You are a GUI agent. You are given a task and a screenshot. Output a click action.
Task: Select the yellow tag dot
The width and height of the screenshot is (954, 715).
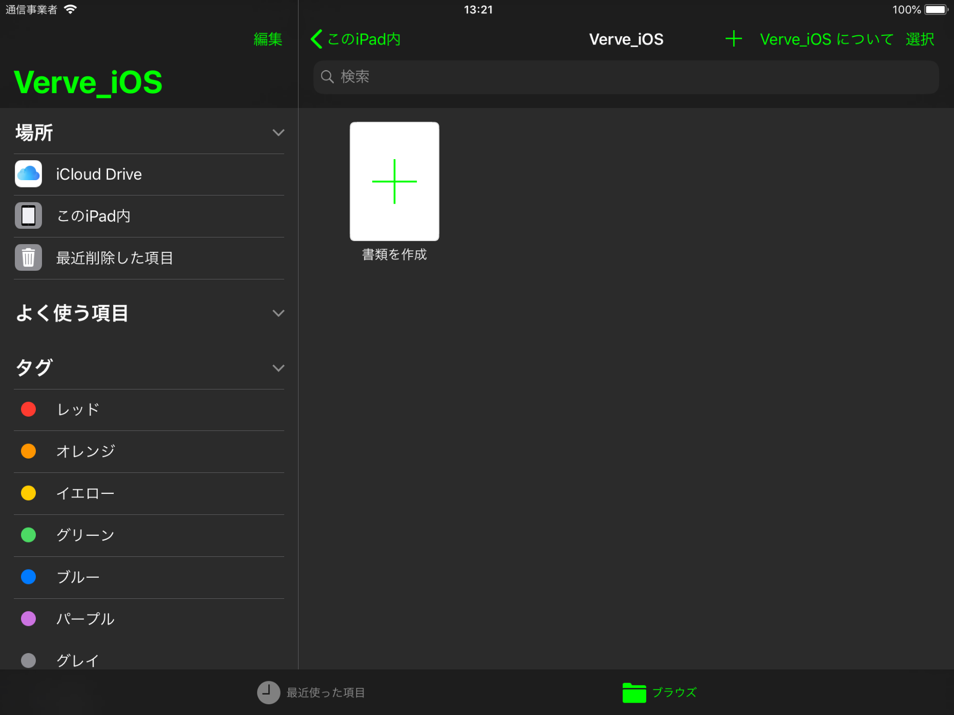[29, 493]
